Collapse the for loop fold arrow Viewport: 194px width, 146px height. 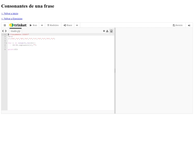coord(6,43)
